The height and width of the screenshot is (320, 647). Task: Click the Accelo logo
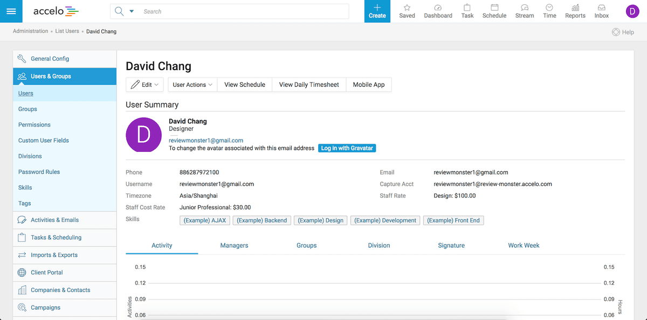(56, 11)
